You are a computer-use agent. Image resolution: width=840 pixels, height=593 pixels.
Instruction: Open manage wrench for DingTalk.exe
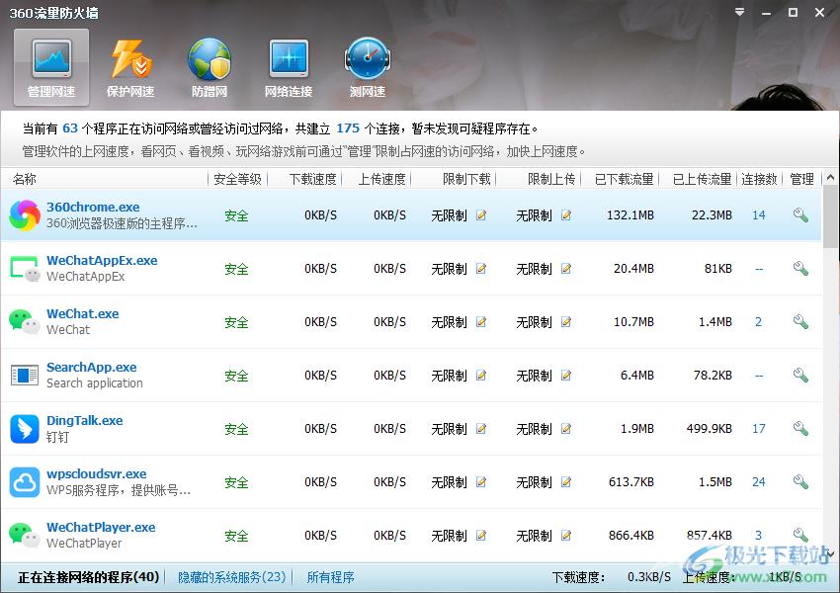[800, 428]
